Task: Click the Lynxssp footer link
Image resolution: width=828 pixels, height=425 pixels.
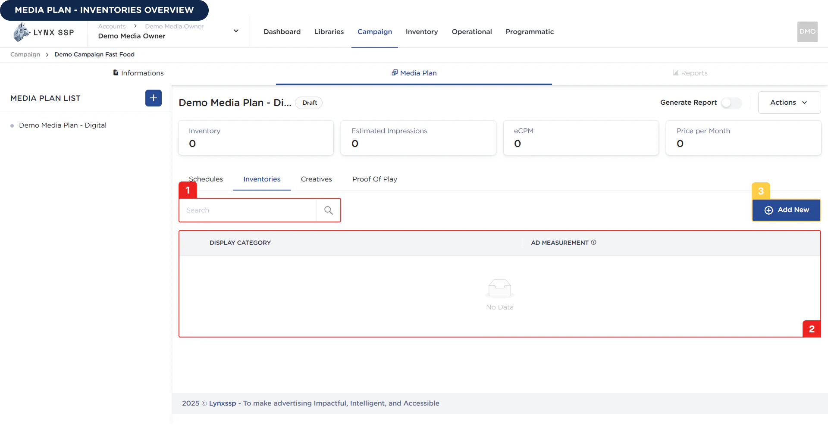Action: pos(223,403)
